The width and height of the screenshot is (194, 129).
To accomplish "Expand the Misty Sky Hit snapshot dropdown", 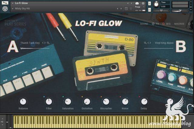I will 13,9.
